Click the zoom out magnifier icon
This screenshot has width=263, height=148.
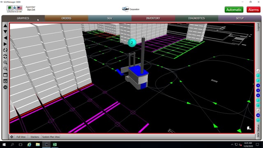5,69
